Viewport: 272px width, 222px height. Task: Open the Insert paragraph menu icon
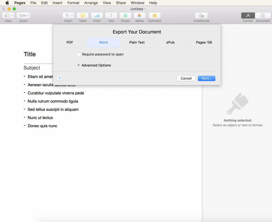click(68, 16)
